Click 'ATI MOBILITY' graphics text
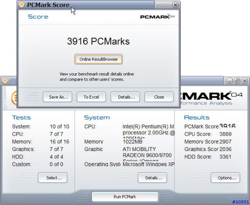This screenshot has width=250, height=205. (x=139, y=149)
